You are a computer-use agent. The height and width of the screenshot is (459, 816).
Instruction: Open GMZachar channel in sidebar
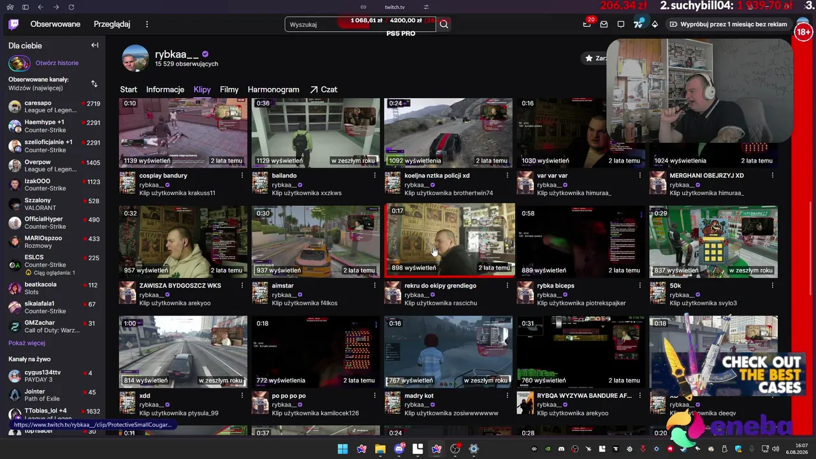(54, 326)
